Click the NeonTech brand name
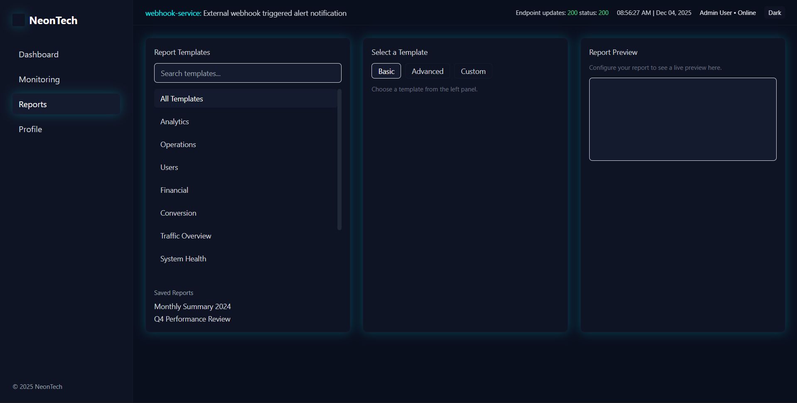The height and width of the screenshot is (403, 797). (x=53, y=20)
